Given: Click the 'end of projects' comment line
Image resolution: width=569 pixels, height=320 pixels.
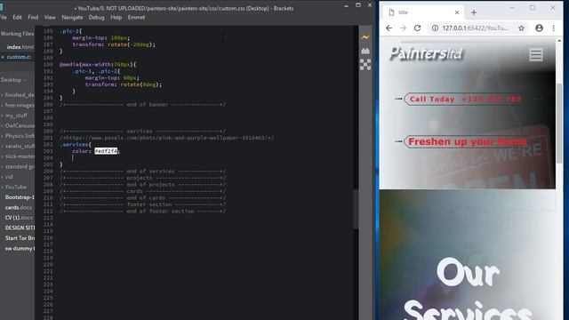Looking at the screenshot, I should 142,185.
